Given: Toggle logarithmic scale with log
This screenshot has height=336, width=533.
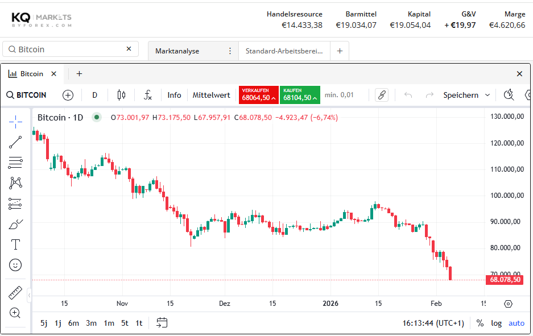Looking at the screenshot, I should [x=497, y=323].
